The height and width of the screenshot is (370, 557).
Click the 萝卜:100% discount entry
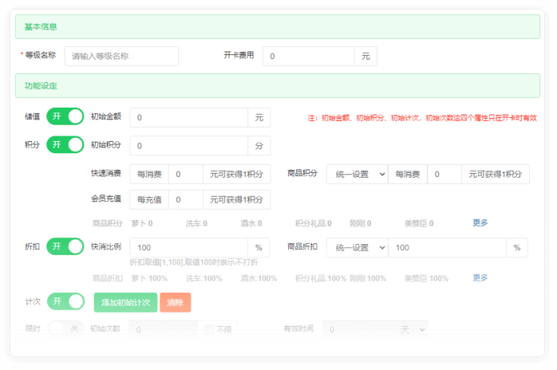pyautogui.click(x=149, y=278)
